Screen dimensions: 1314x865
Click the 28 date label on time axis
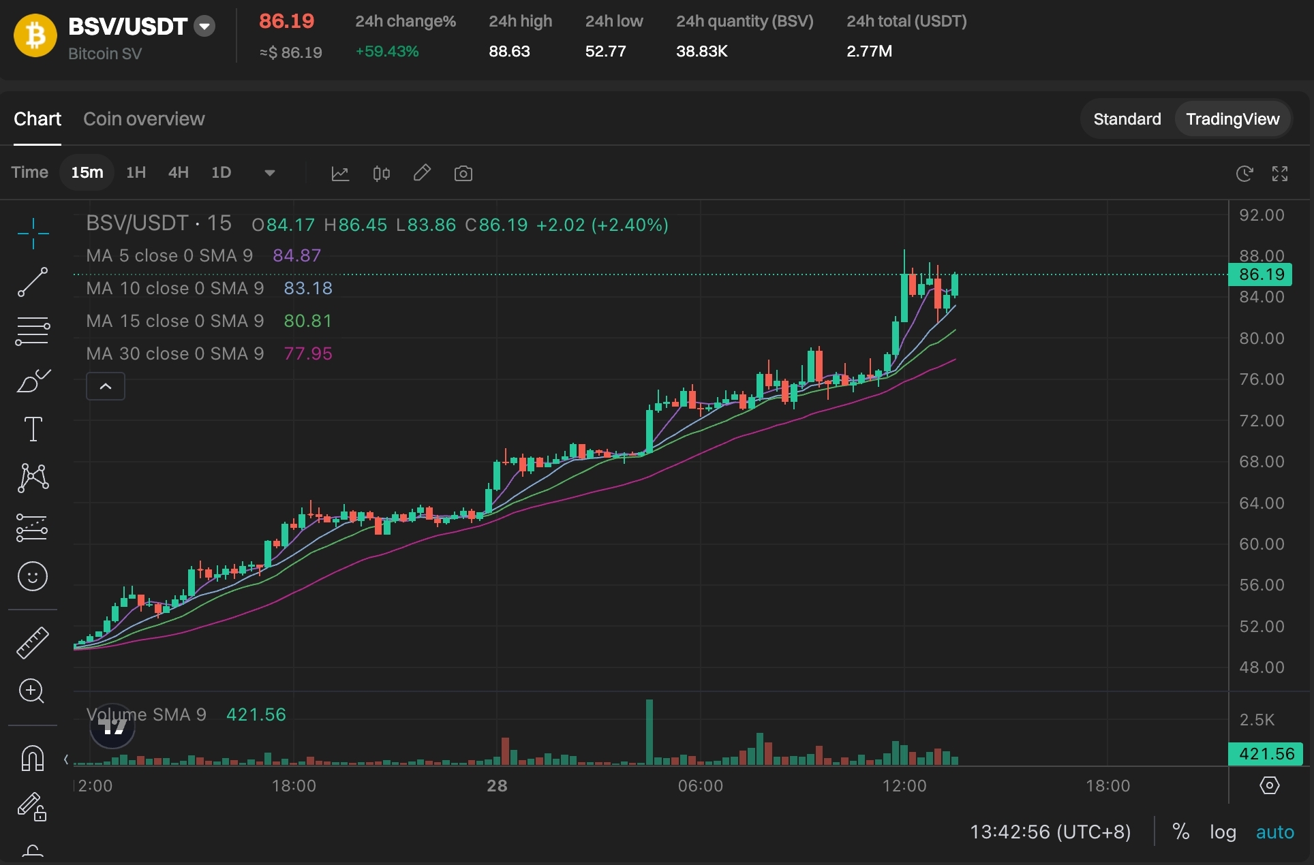(497, 786)
